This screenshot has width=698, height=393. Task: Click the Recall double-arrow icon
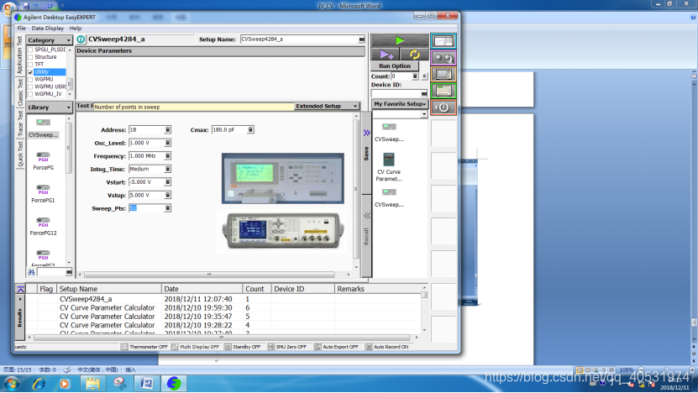(x=366, y=216)
